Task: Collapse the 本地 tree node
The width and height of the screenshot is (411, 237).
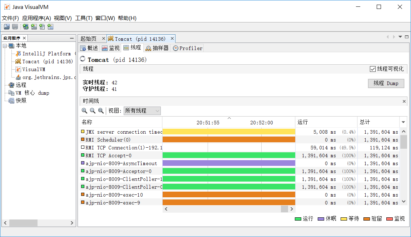Action: coord(5,46)
